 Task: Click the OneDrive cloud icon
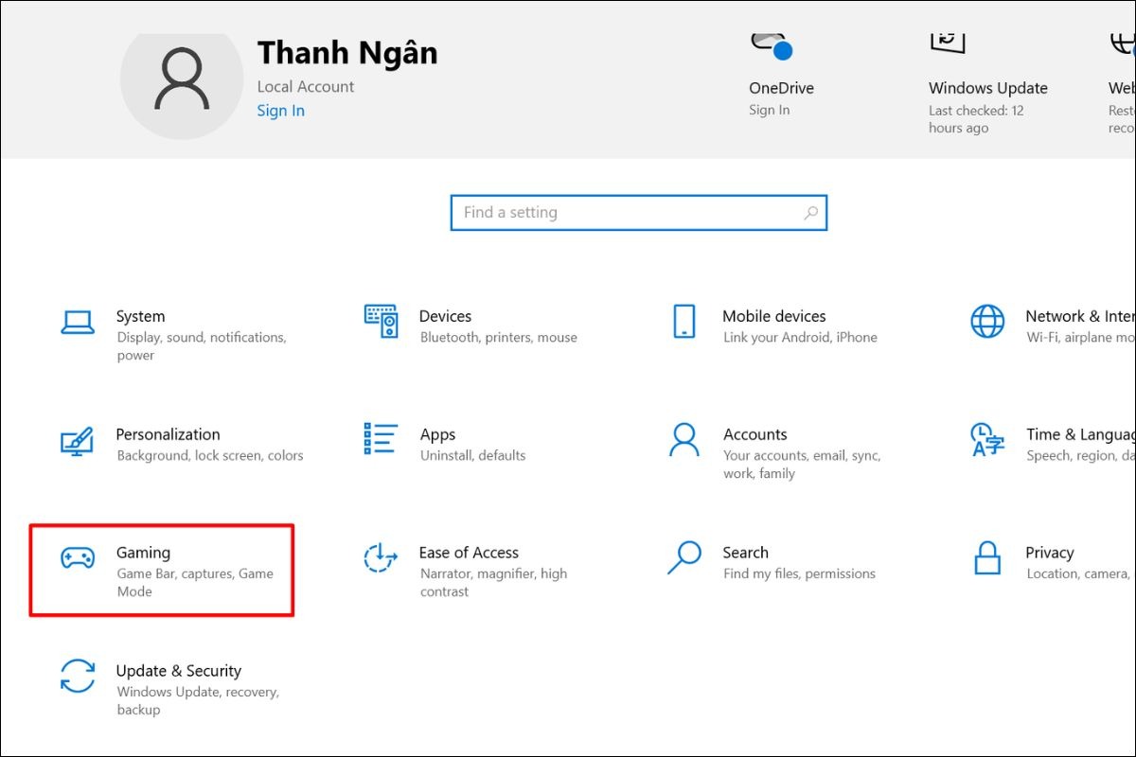pyautogui.click(x=771, y=44)
